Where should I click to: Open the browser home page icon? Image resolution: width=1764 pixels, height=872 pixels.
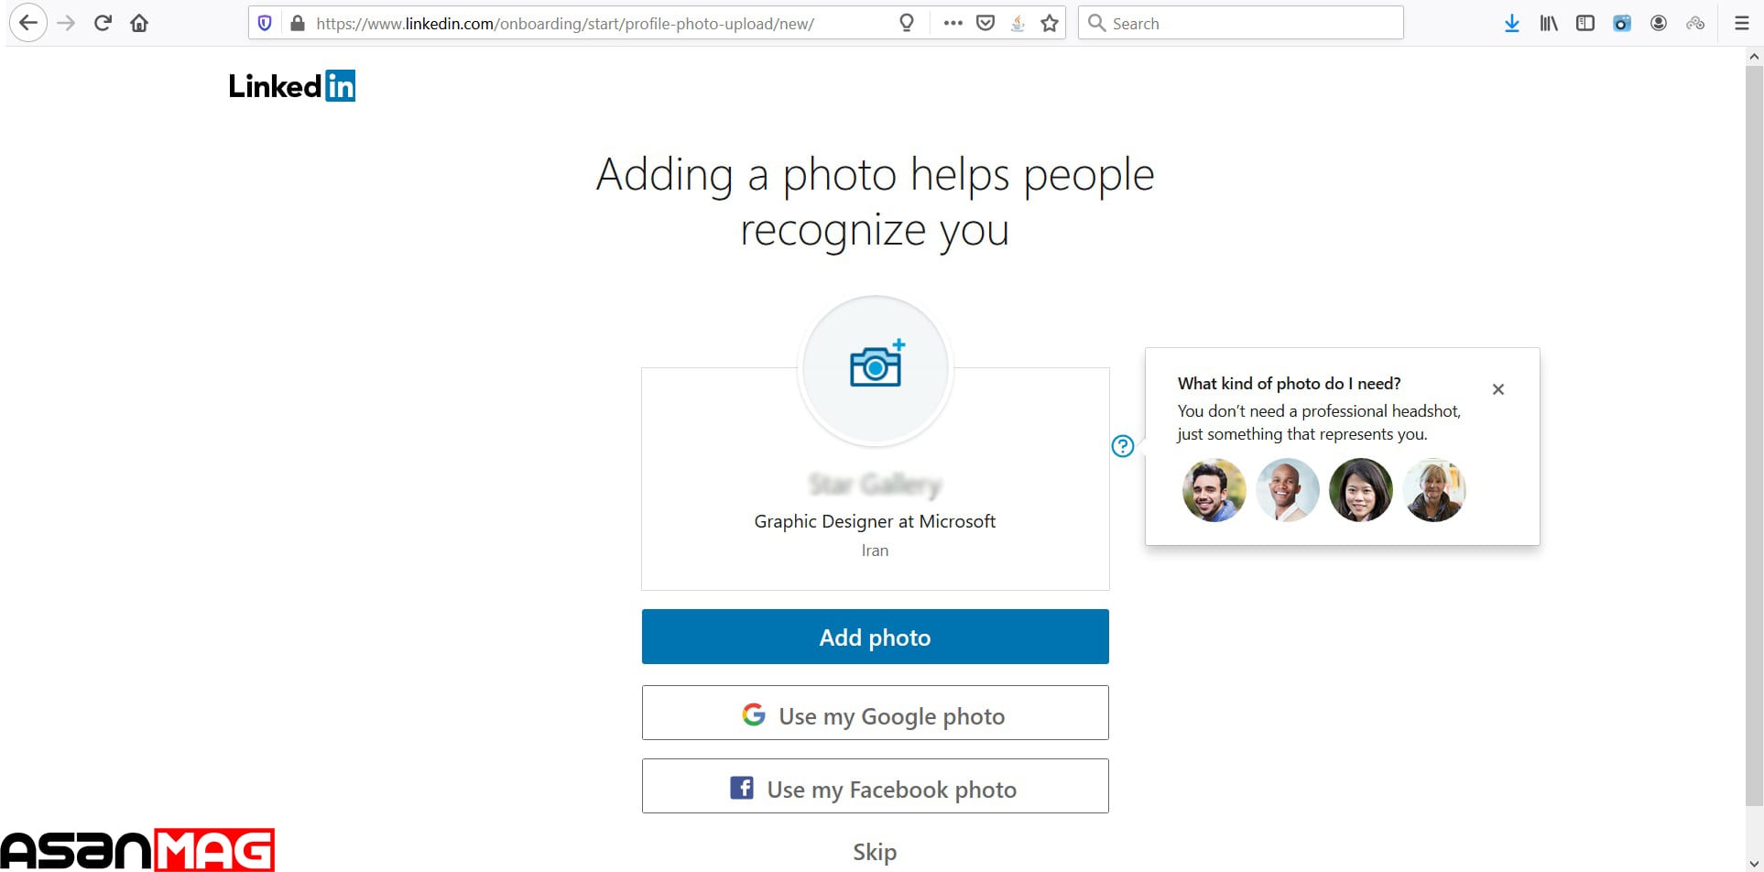click(x=139, y=23)
